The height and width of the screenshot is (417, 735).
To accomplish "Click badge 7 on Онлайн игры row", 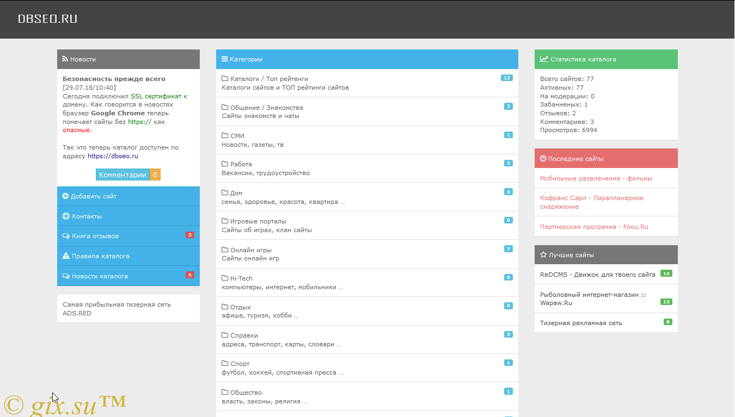I will click(509, 249).
